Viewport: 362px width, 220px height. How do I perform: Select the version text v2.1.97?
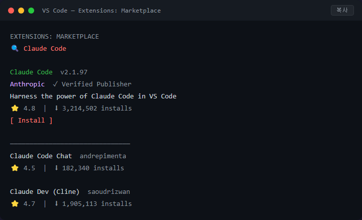74,72
